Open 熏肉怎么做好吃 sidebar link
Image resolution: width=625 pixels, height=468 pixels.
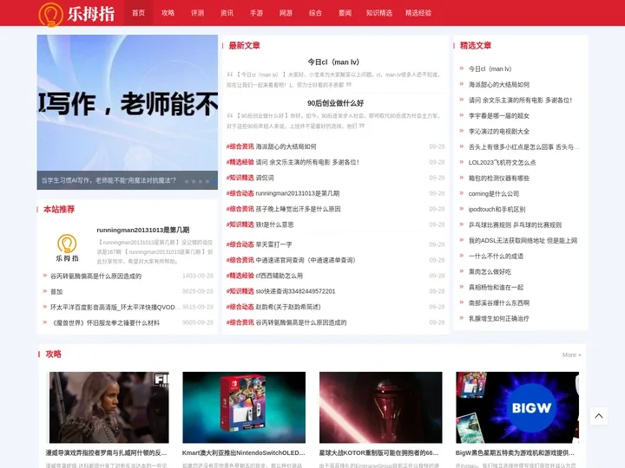pos(490,272)
